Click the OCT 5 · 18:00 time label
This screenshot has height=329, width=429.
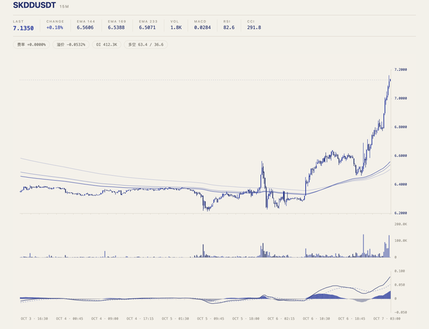coord(246,319)
